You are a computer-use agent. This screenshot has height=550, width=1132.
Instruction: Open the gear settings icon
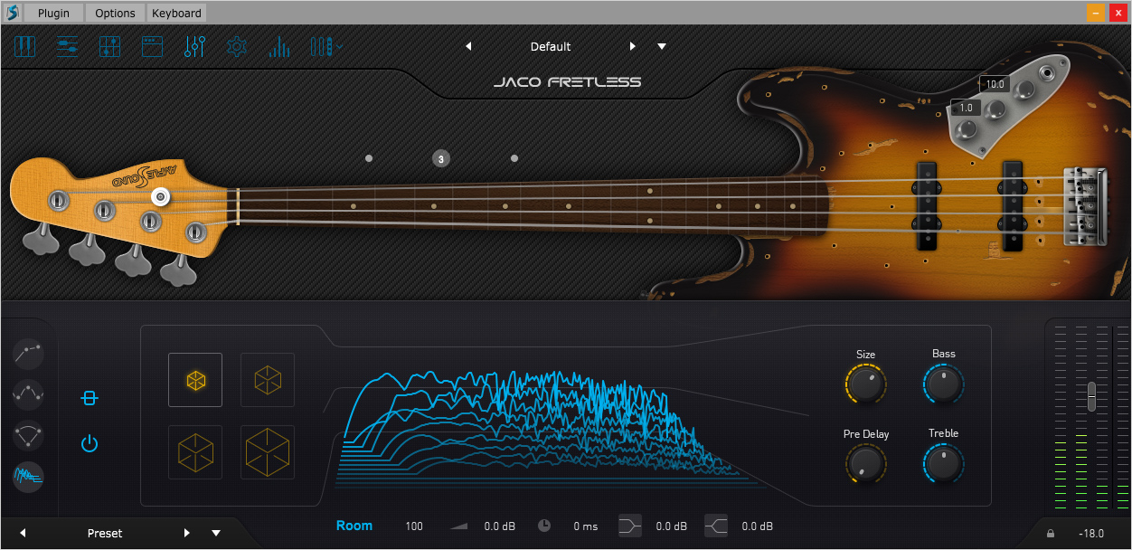point(237,46)
